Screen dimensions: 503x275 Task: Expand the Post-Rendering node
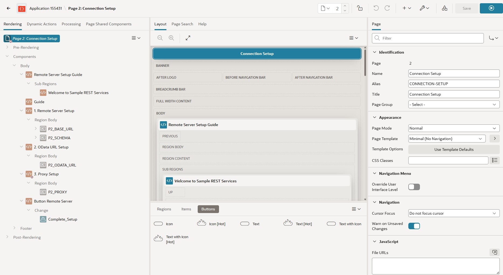(x=7, y=237)
